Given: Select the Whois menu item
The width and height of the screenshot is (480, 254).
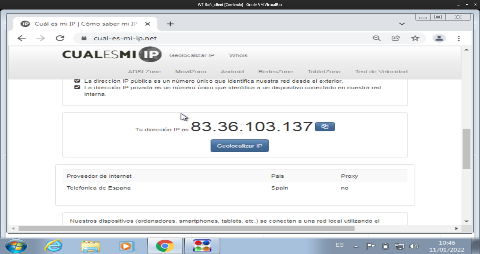Looking at the screenshot, I should pos(238,55).
